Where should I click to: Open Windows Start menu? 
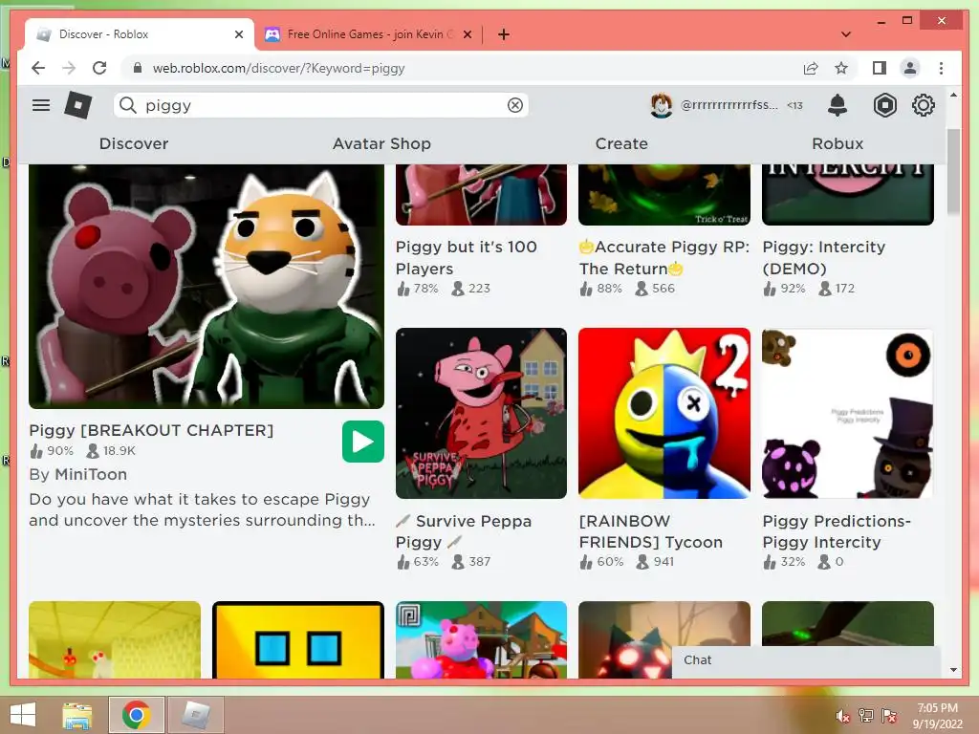point(23,715)
